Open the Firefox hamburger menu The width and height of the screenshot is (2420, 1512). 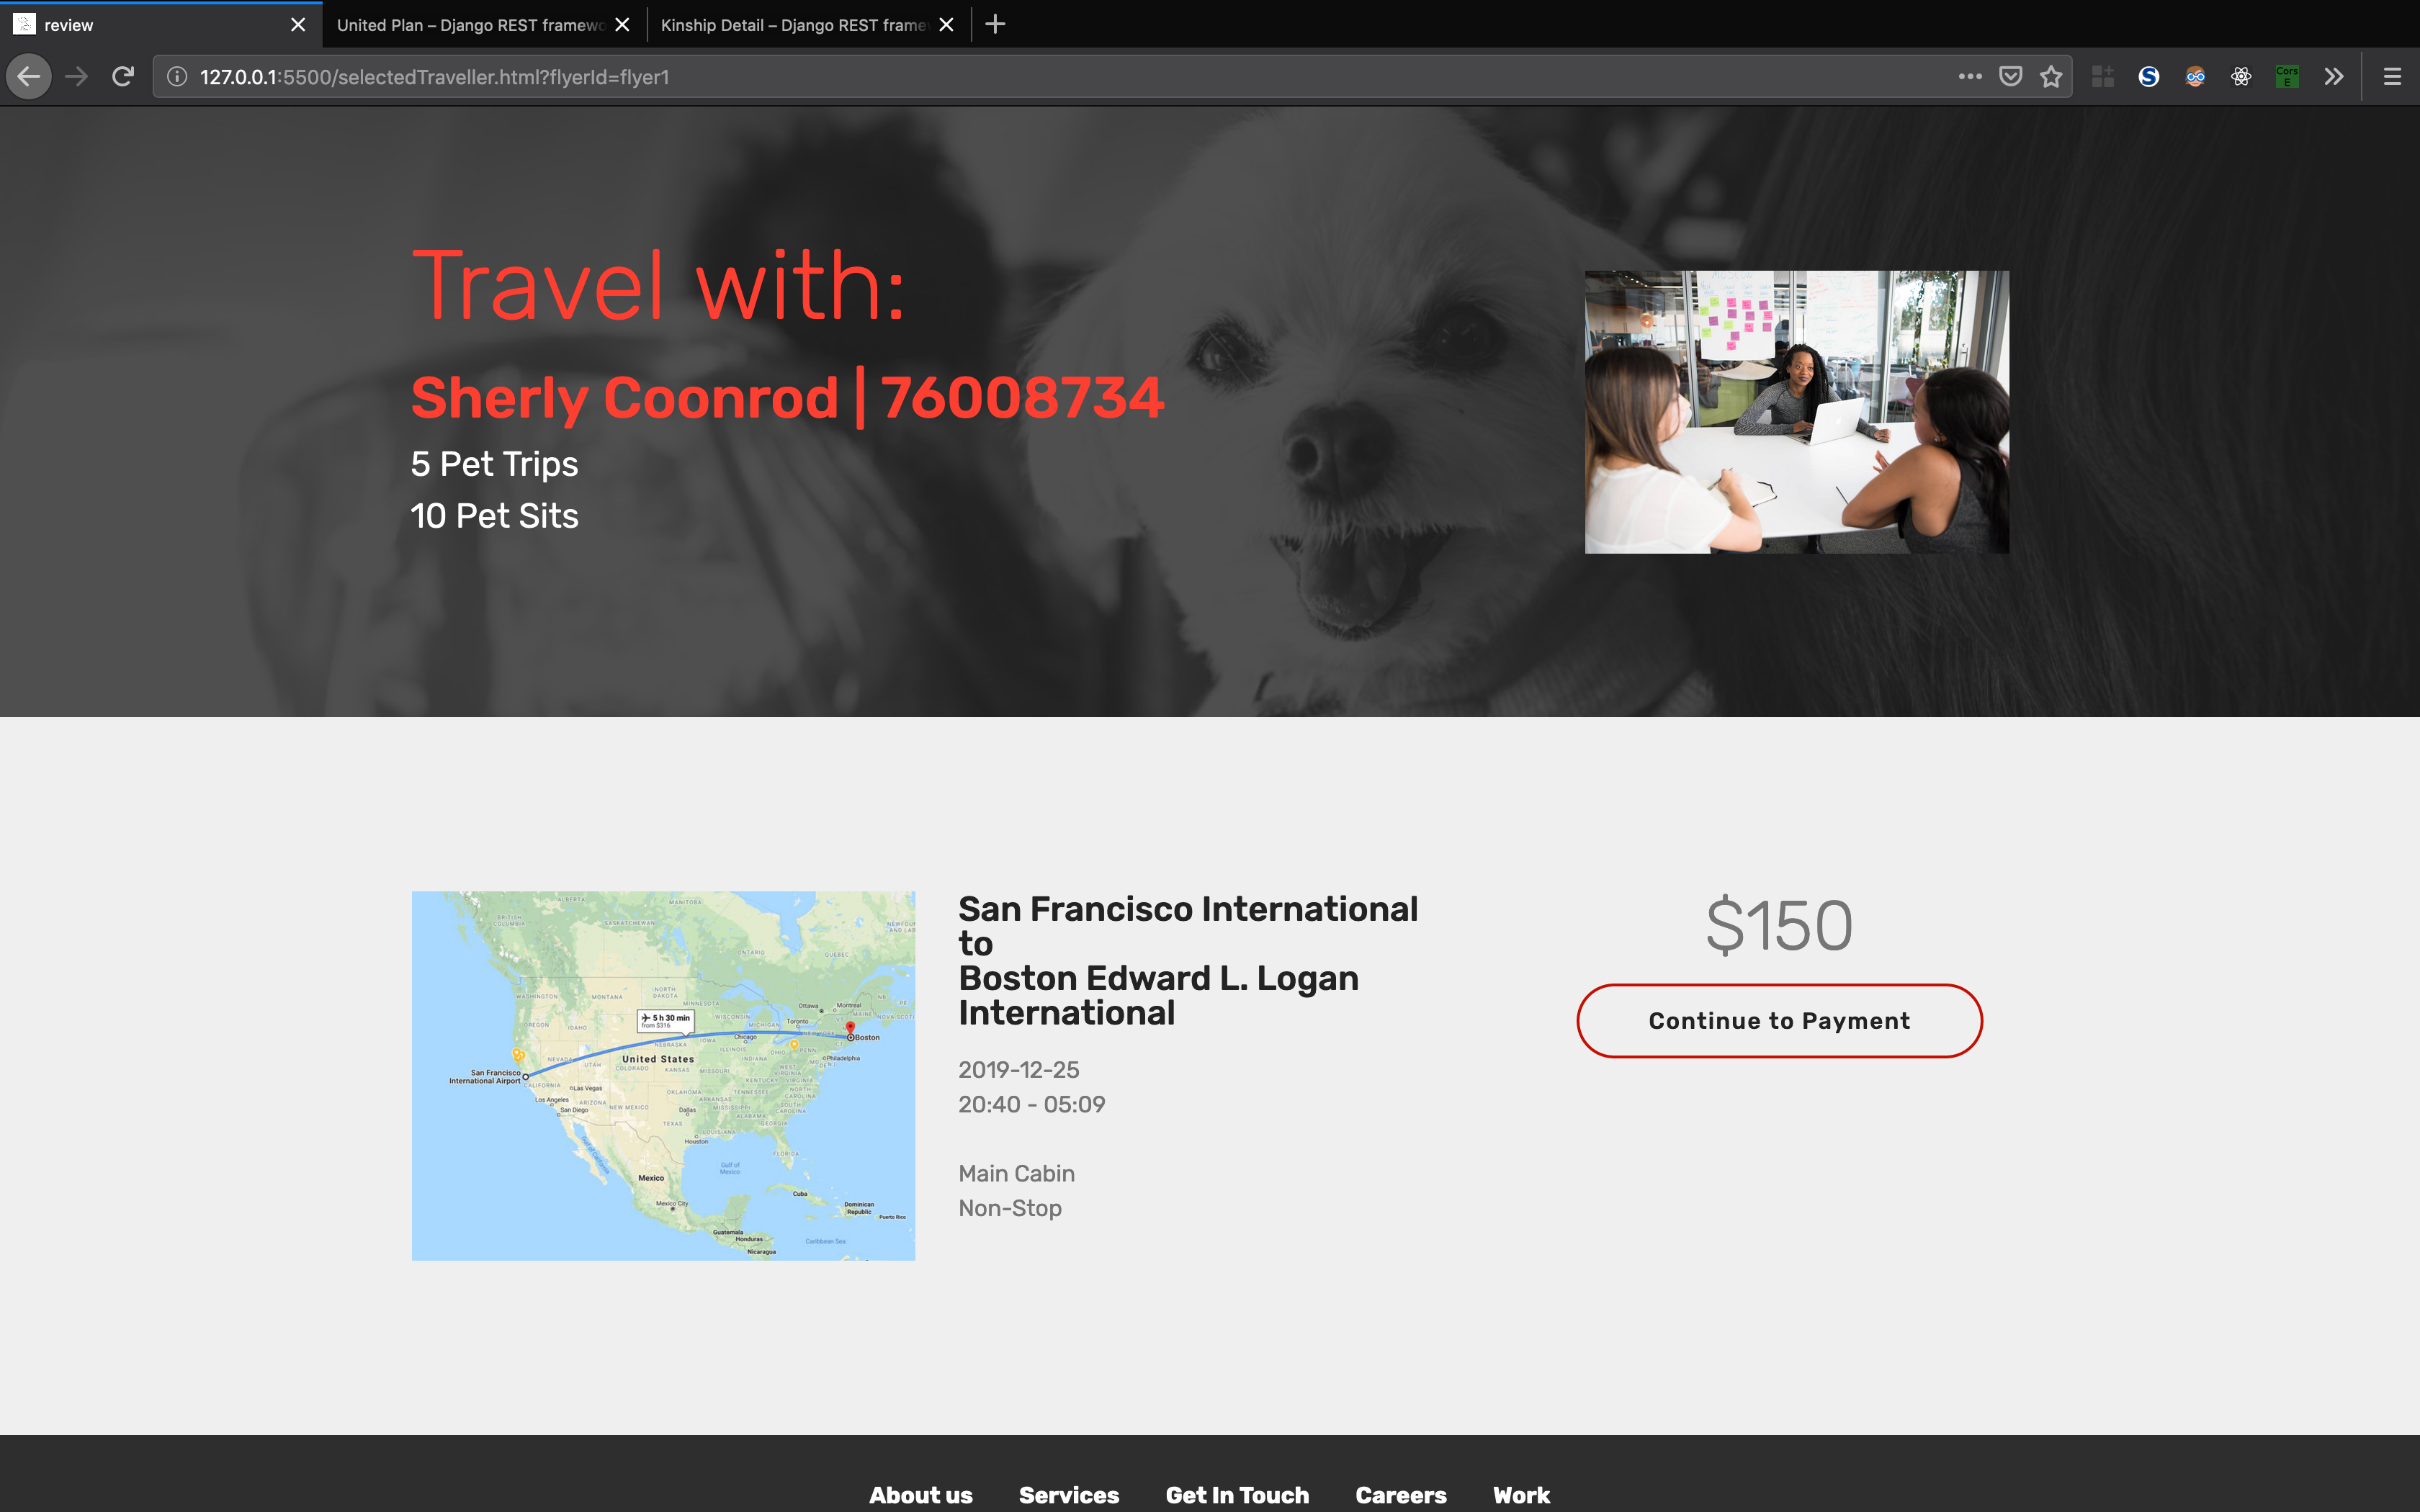(x=2392, y=77)
